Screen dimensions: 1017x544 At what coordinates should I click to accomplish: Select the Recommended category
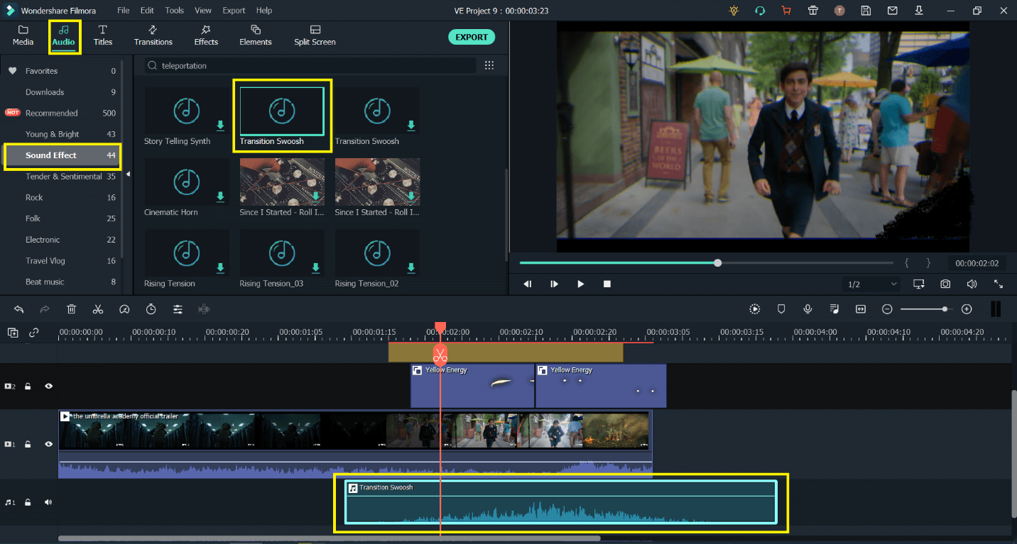61,113
